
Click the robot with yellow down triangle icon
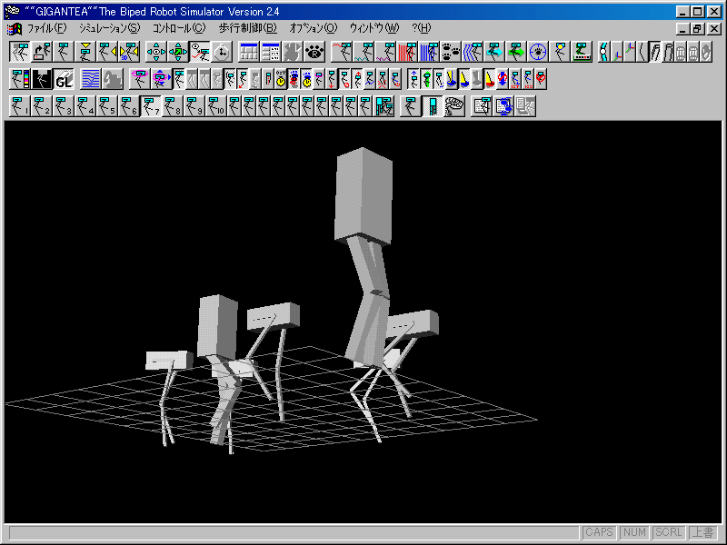tap(85, 52)
